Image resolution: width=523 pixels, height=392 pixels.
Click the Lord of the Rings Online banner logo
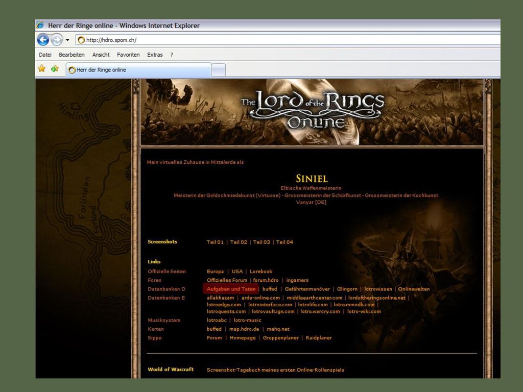click(313, 110)
